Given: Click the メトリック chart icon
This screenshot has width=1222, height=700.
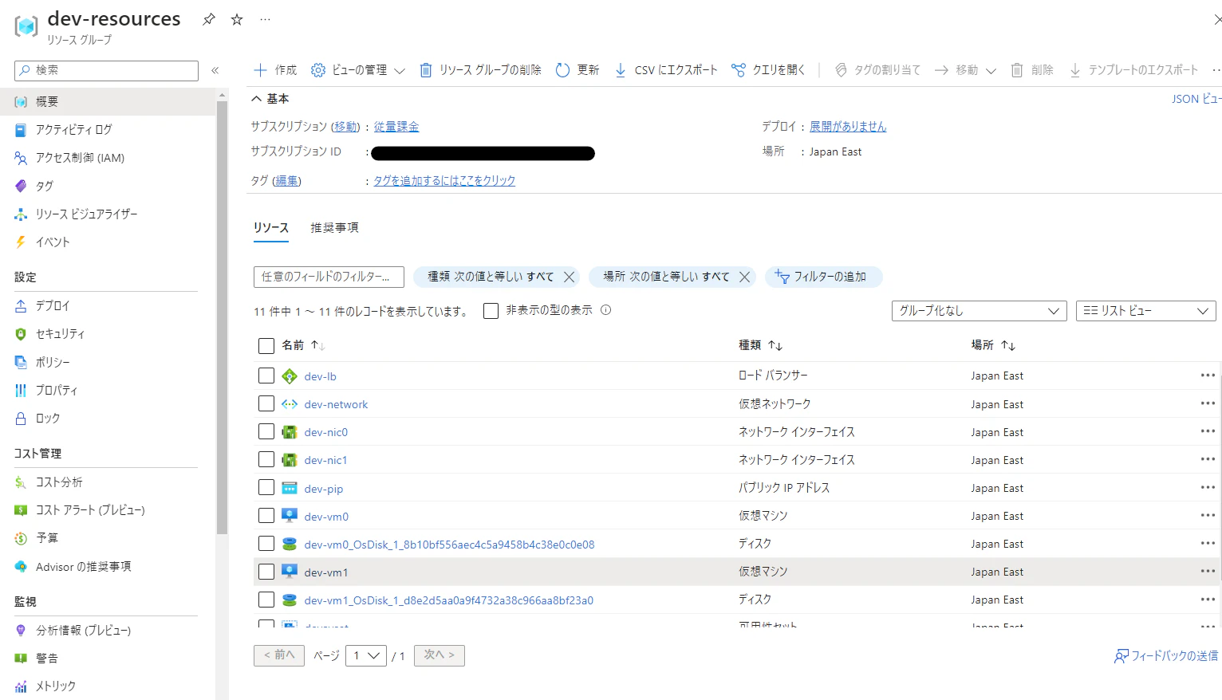Looking at the screenshot, I should [21, 686].
